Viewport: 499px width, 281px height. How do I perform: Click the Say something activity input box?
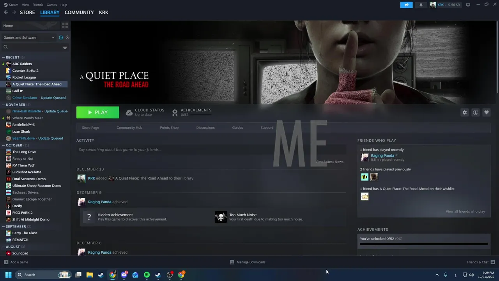click(211, 149)
